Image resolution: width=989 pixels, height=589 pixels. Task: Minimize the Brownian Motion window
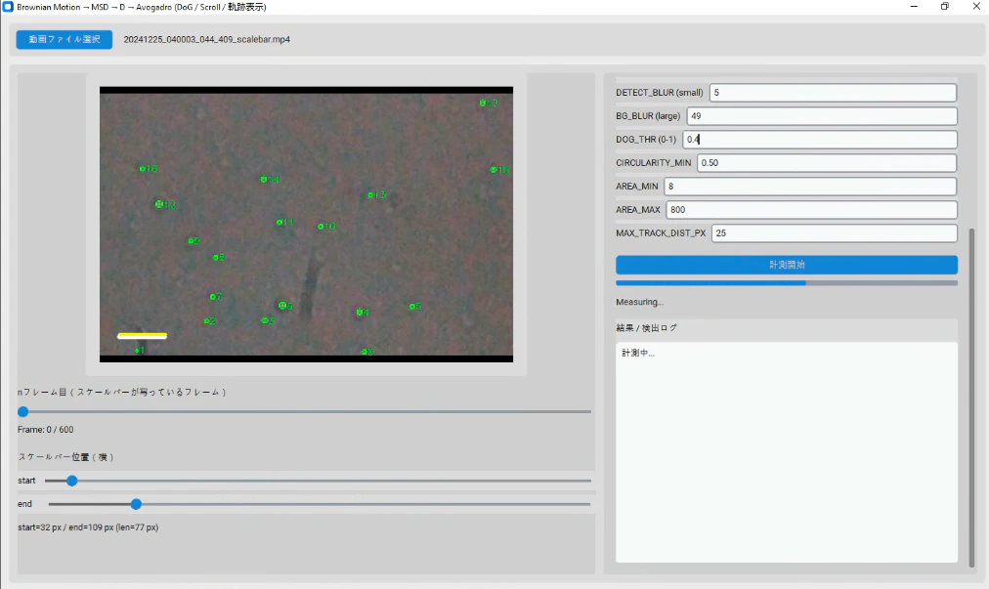click(x=914, y=7)
